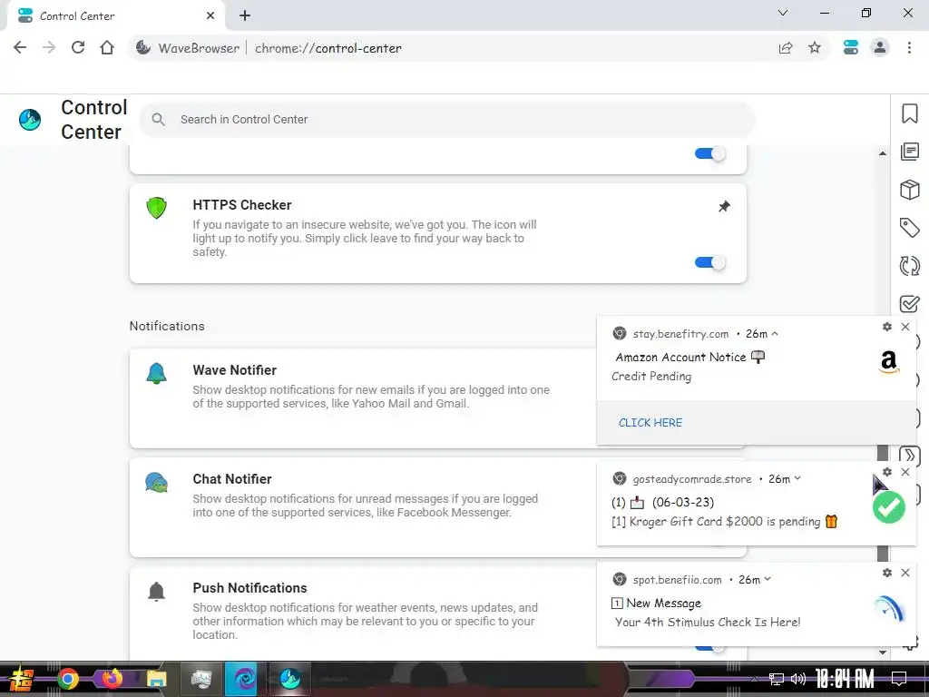Click the Wave Notifier bell icon
Screen dimensions: 929x697
[156, 373]
